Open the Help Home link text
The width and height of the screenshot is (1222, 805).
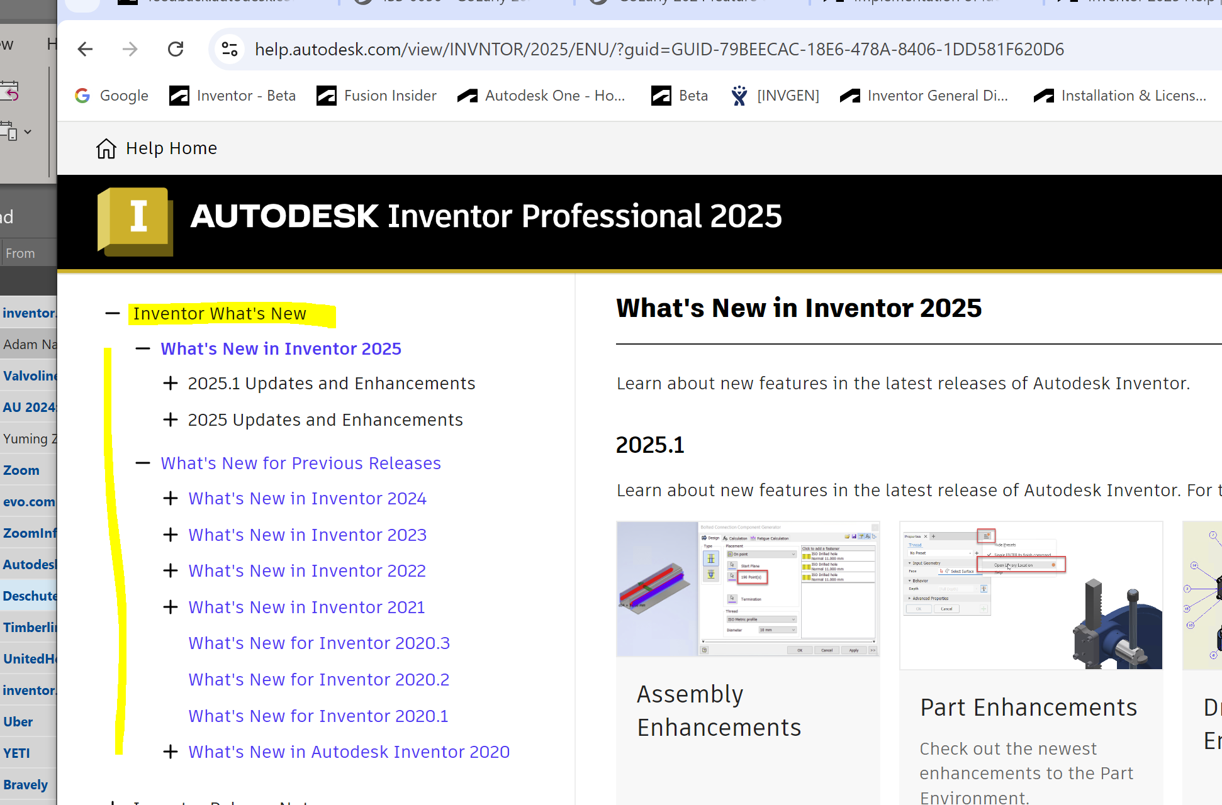pos(171,148)
